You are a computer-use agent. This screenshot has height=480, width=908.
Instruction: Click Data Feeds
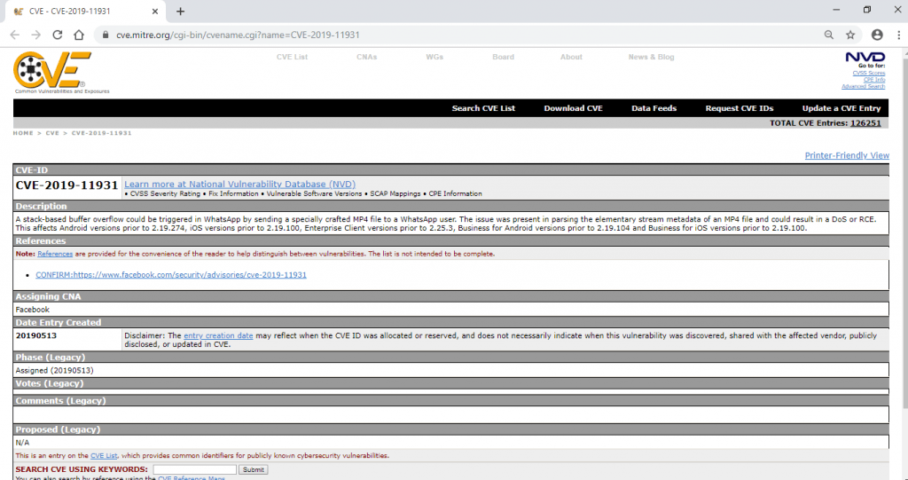654,108
